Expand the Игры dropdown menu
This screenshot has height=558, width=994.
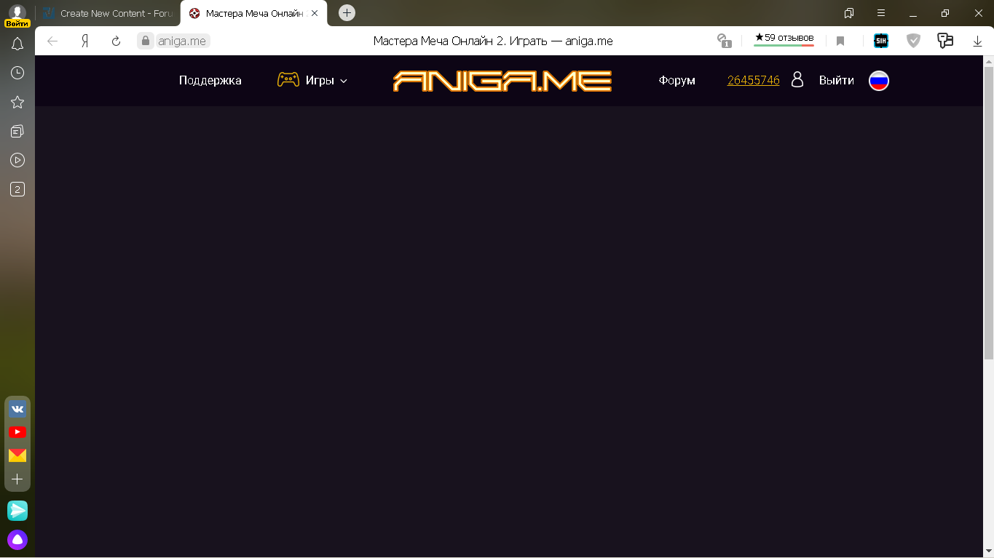[313, 81]
